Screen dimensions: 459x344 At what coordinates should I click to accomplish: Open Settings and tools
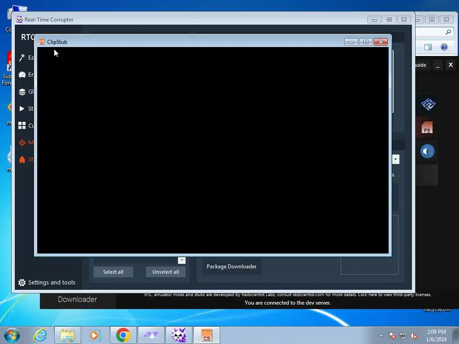[47, 282]
